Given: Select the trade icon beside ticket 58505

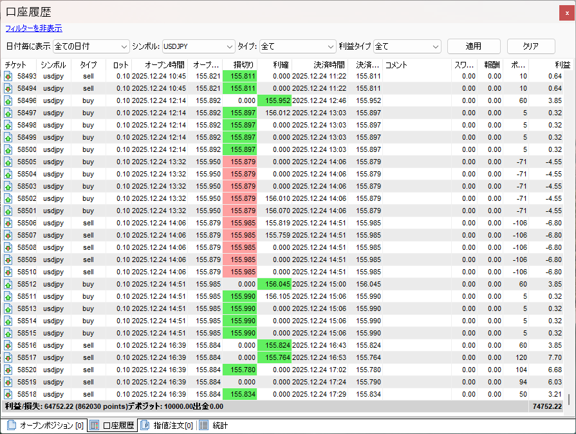Looking at the screenshot, I should pyautogui.click(x=8, y=162).
